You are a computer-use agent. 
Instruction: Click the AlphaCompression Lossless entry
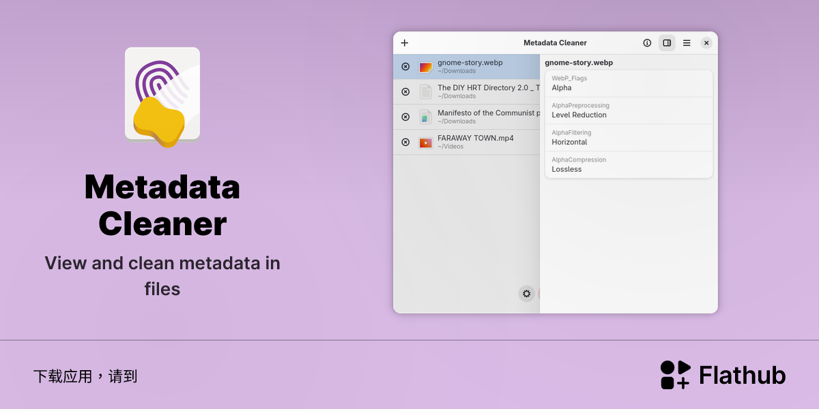point(629,165)
